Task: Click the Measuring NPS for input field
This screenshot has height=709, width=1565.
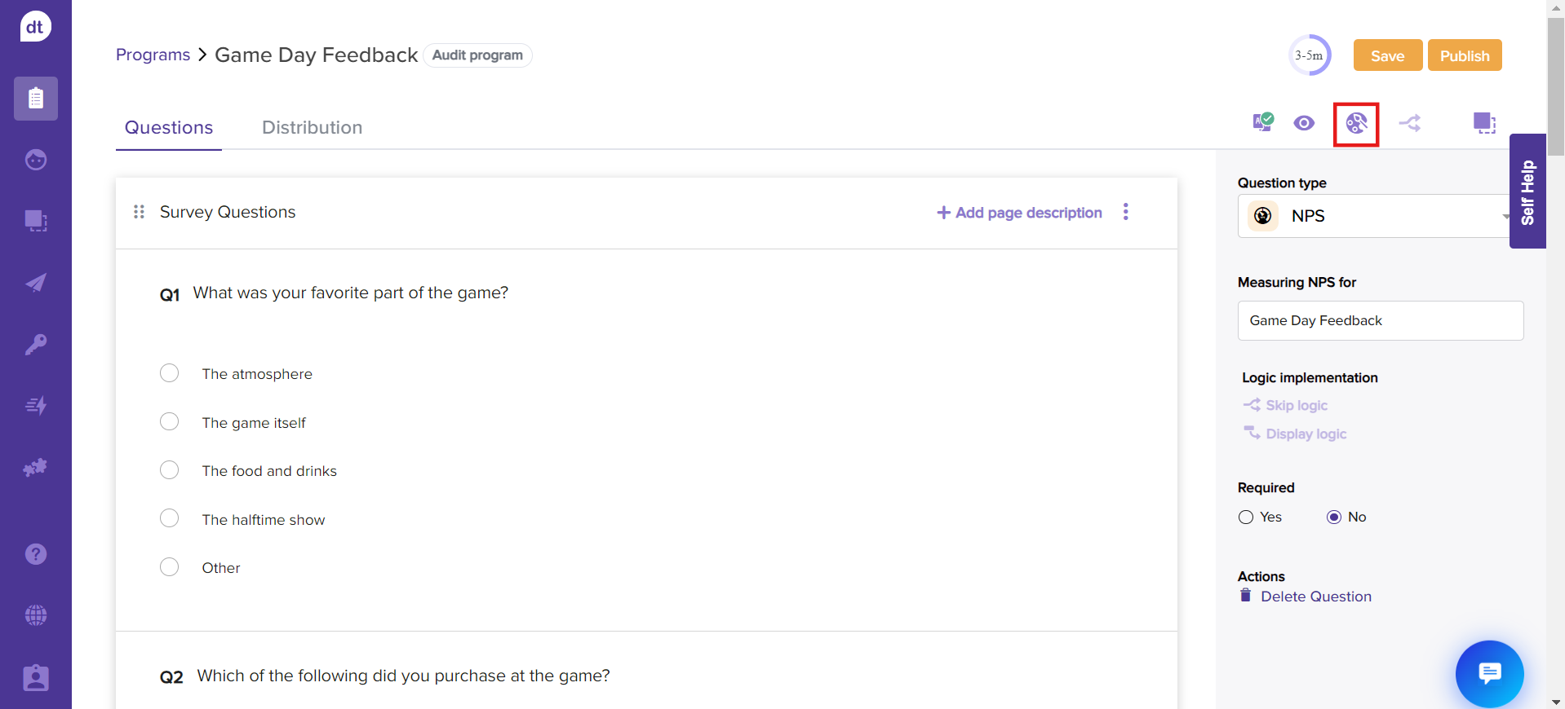Action: click(1380, 321)
